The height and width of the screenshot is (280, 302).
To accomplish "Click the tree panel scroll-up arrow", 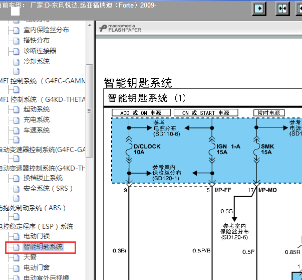I will tap(90, 25).
